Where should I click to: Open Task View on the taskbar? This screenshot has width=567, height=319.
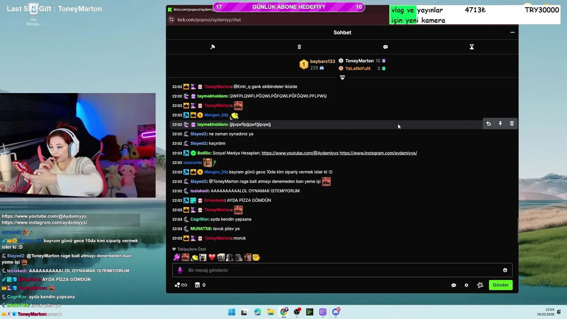point(244,312)
